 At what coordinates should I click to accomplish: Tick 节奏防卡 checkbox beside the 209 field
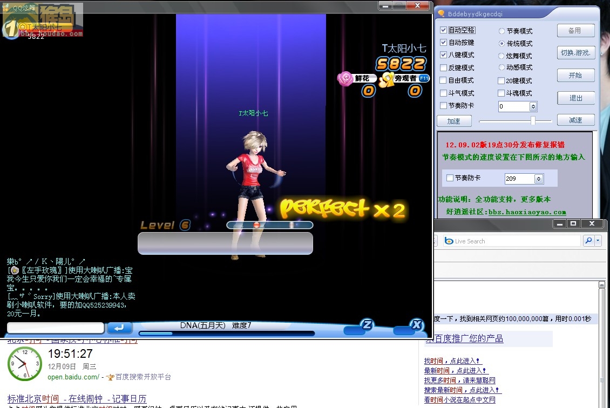[450, 178]
